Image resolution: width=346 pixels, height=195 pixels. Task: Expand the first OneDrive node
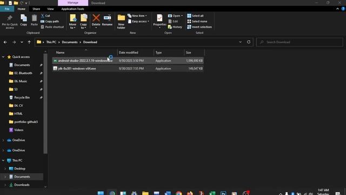click(x=3, y=140)
